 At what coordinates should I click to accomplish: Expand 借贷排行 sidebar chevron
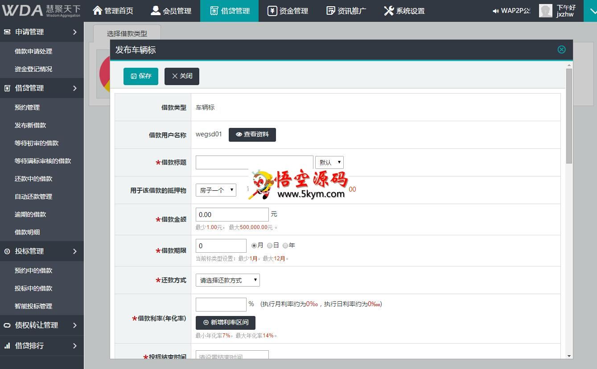point(75,346)
